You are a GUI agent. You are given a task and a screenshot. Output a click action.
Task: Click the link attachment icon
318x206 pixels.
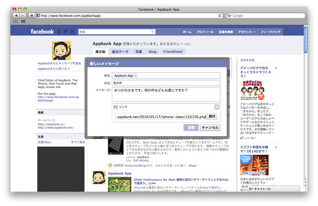tap(115, 107)
